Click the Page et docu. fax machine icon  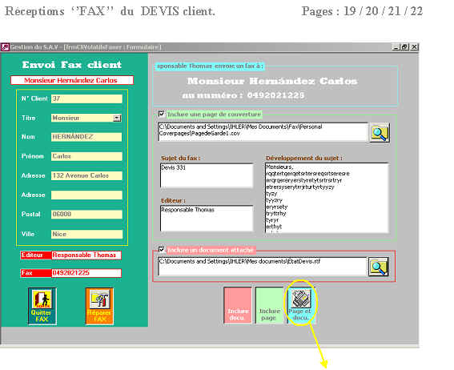point(301,298)
